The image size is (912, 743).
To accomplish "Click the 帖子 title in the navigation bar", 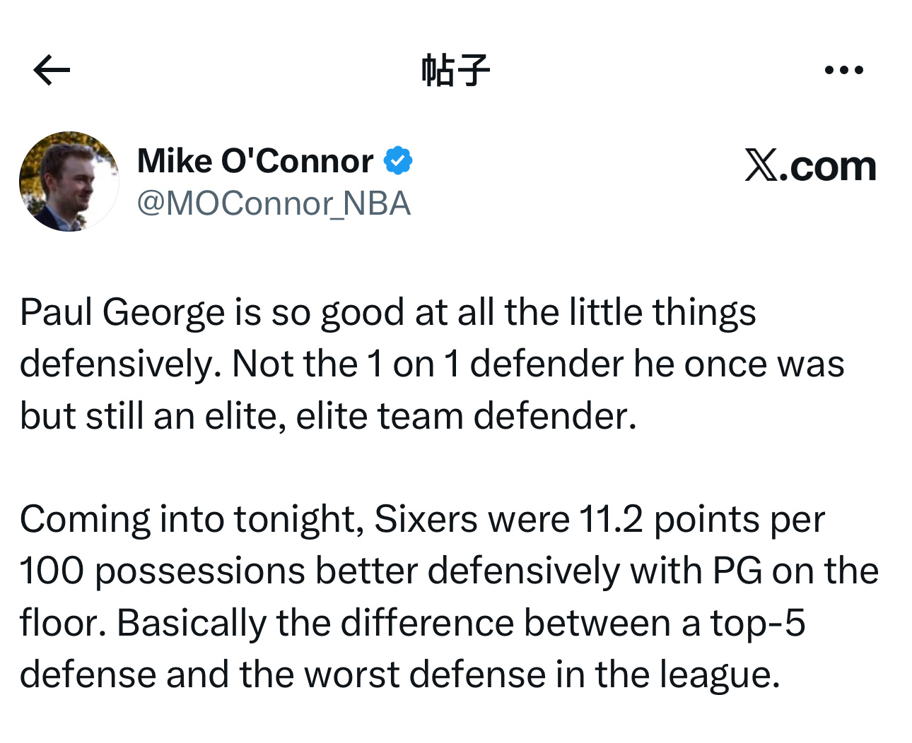I will click(x=455, y=69).
